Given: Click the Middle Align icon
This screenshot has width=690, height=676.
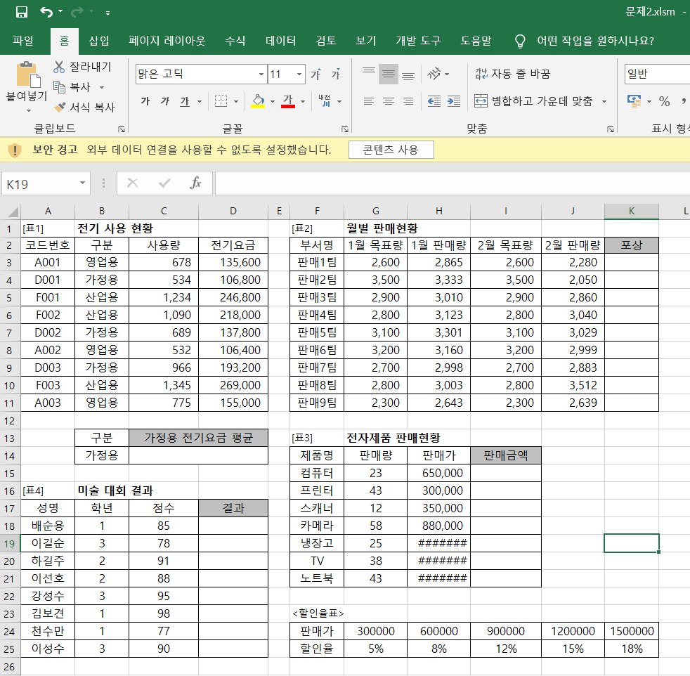Looking at the screenshot, I should tap(389, 74).
